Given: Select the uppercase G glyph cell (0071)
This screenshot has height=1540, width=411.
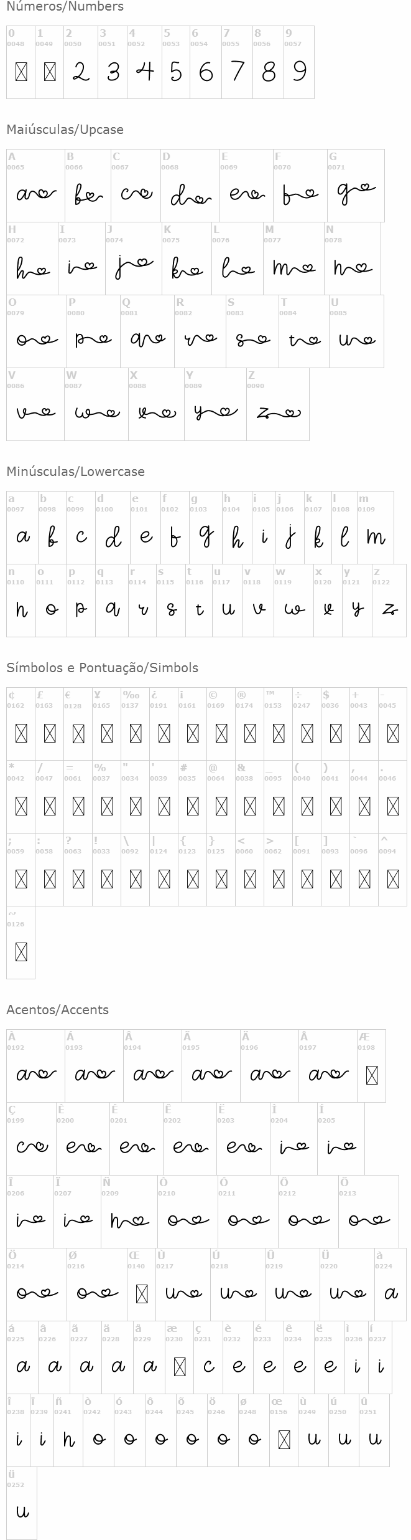Looking at the screenshot, I should 356,186.
